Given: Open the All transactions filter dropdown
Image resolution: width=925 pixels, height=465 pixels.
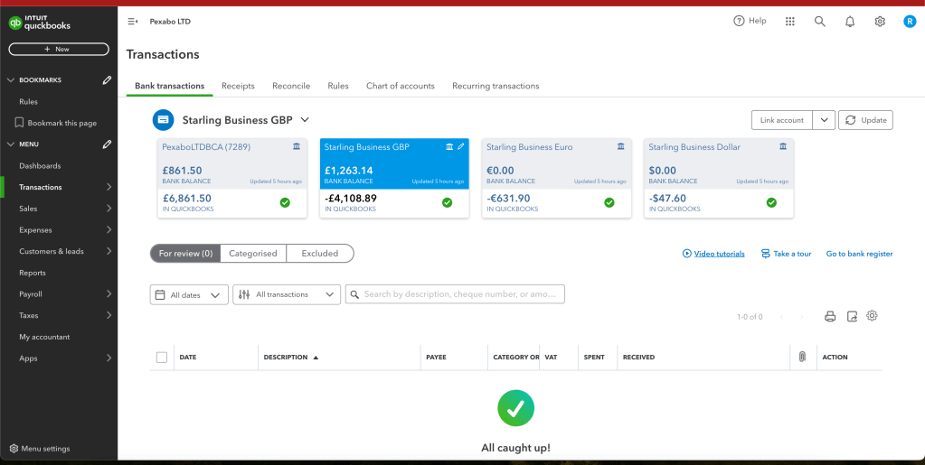Looking at the screenshot, I should coord(287,294).
